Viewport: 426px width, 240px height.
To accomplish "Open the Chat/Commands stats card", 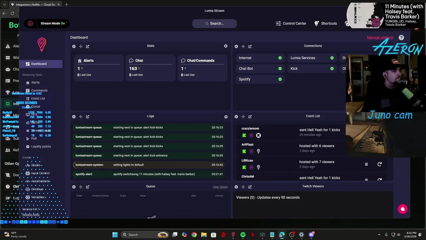I will point(202,68).
